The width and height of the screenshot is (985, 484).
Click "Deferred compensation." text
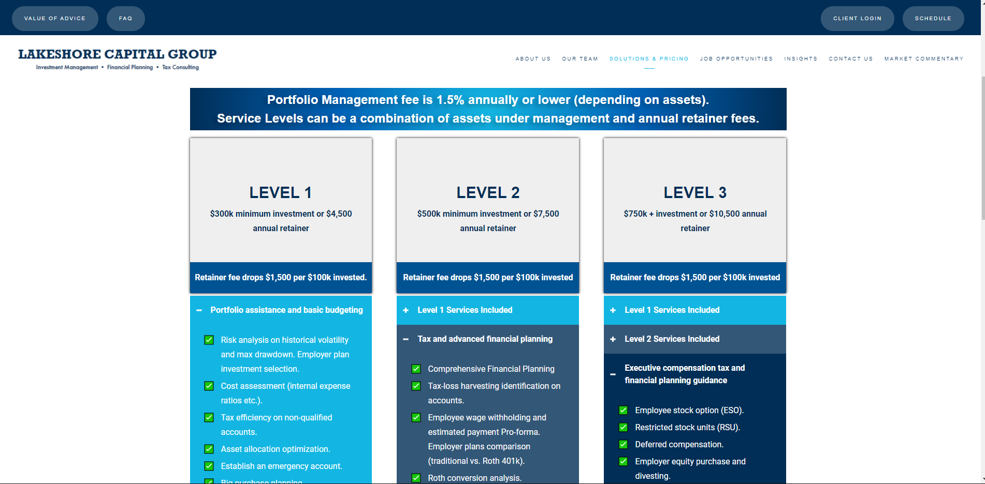tap(679, 444)
